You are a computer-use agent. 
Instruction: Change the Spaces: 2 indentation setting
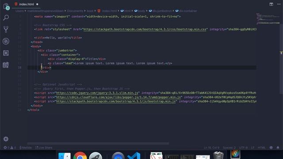[x=229, y=148]
